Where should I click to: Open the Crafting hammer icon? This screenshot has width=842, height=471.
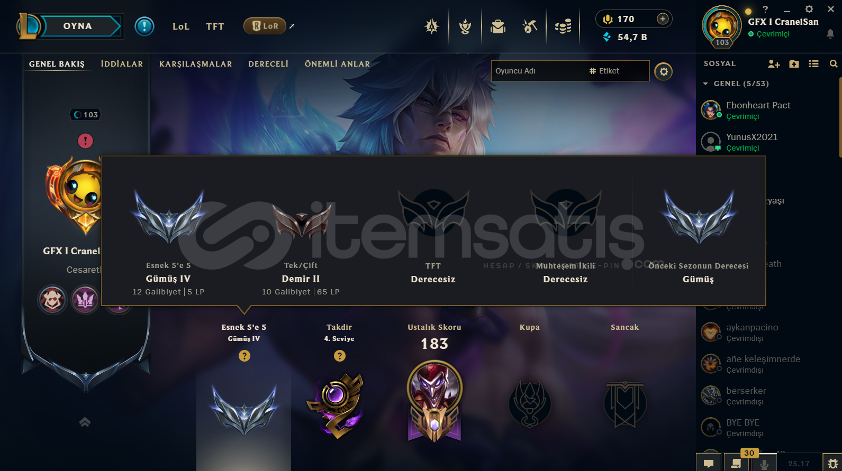point(530,26)
